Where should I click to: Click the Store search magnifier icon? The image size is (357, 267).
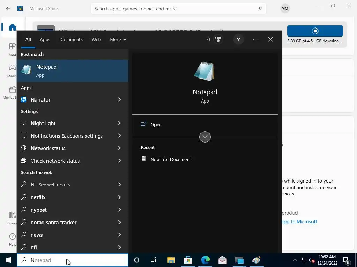click(x=260, y=9)
